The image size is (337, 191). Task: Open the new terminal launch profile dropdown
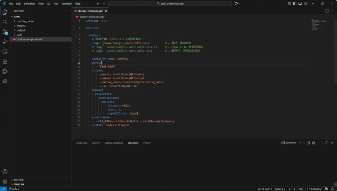click(x=303, y=143)
